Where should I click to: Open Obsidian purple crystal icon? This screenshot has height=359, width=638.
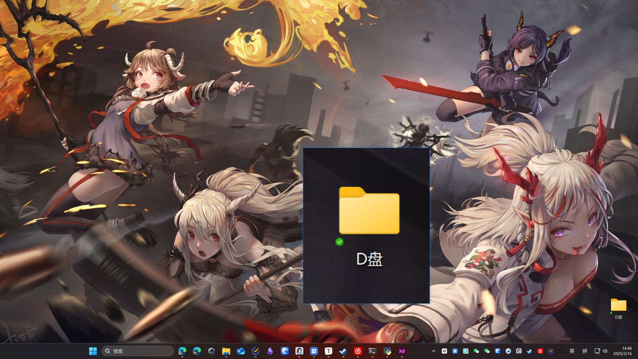click(270, 351)
